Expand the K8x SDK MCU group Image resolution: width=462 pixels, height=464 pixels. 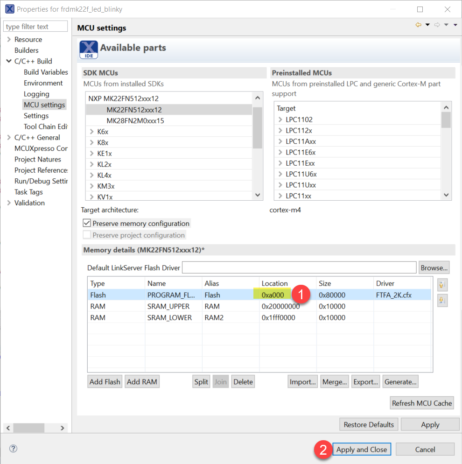point(91,142)
